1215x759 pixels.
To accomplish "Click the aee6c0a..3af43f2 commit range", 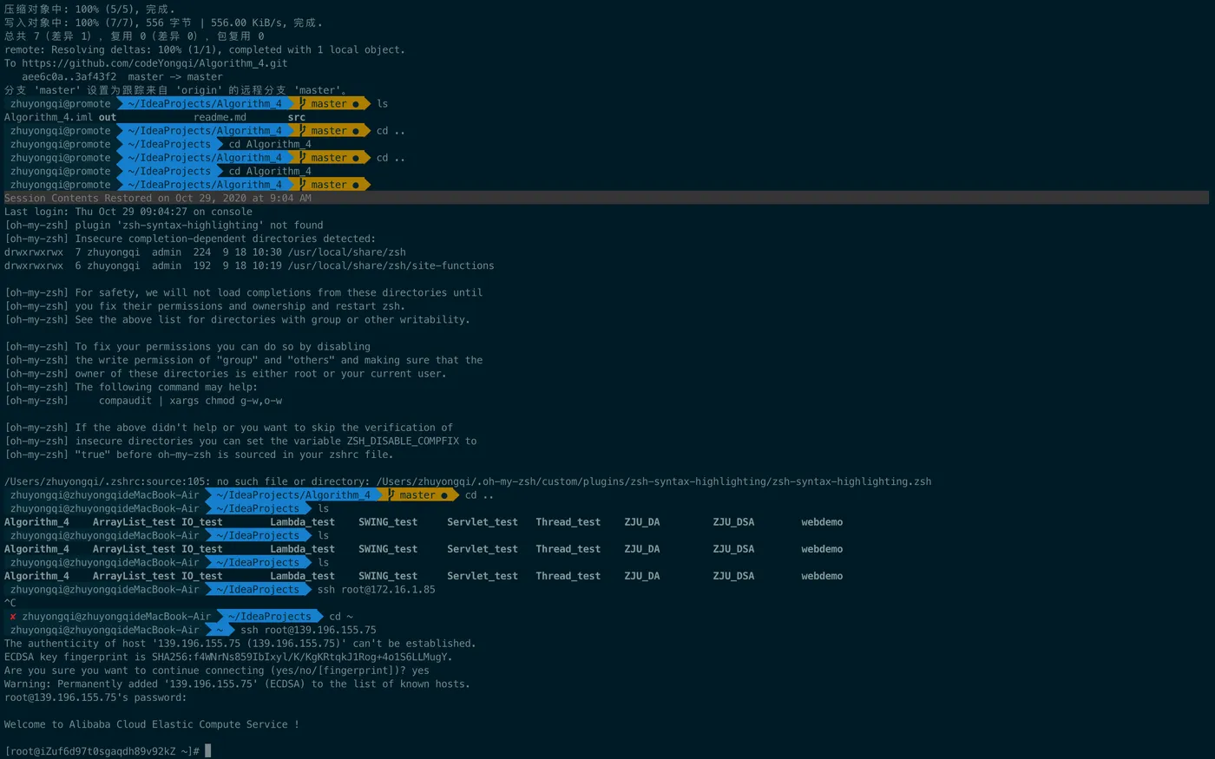I will click(69, 77).
